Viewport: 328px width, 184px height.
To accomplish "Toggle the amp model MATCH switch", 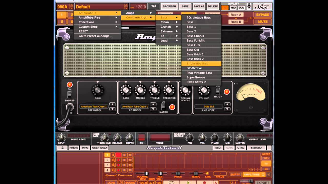I will [x=218, y=91].
